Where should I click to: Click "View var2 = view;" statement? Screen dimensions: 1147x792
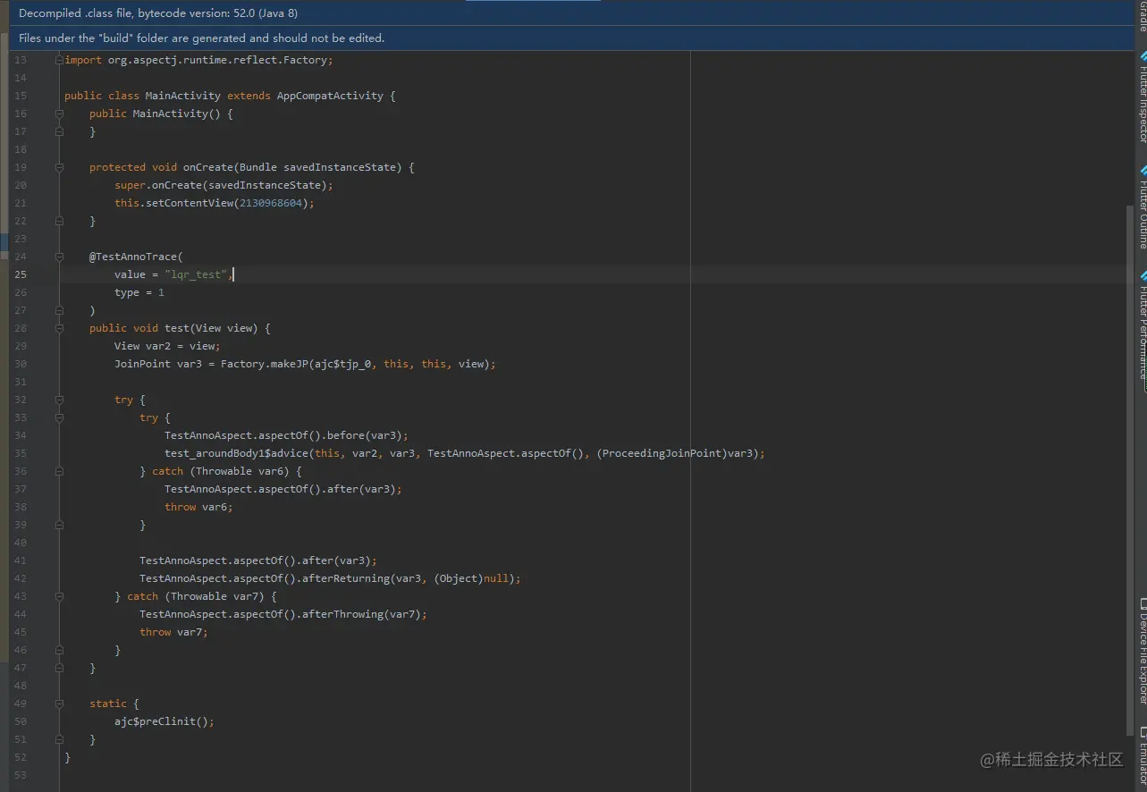coord(167,346)
